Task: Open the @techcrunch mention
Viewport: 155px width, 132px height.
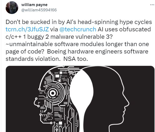Action: [x=78, y=29]
